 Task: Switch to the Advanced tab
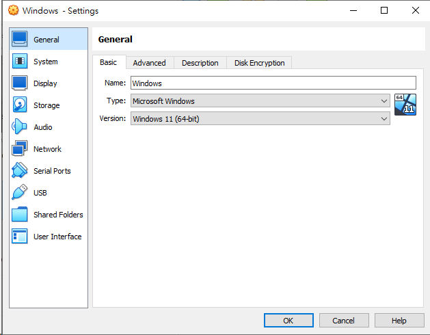pos(149,63)
